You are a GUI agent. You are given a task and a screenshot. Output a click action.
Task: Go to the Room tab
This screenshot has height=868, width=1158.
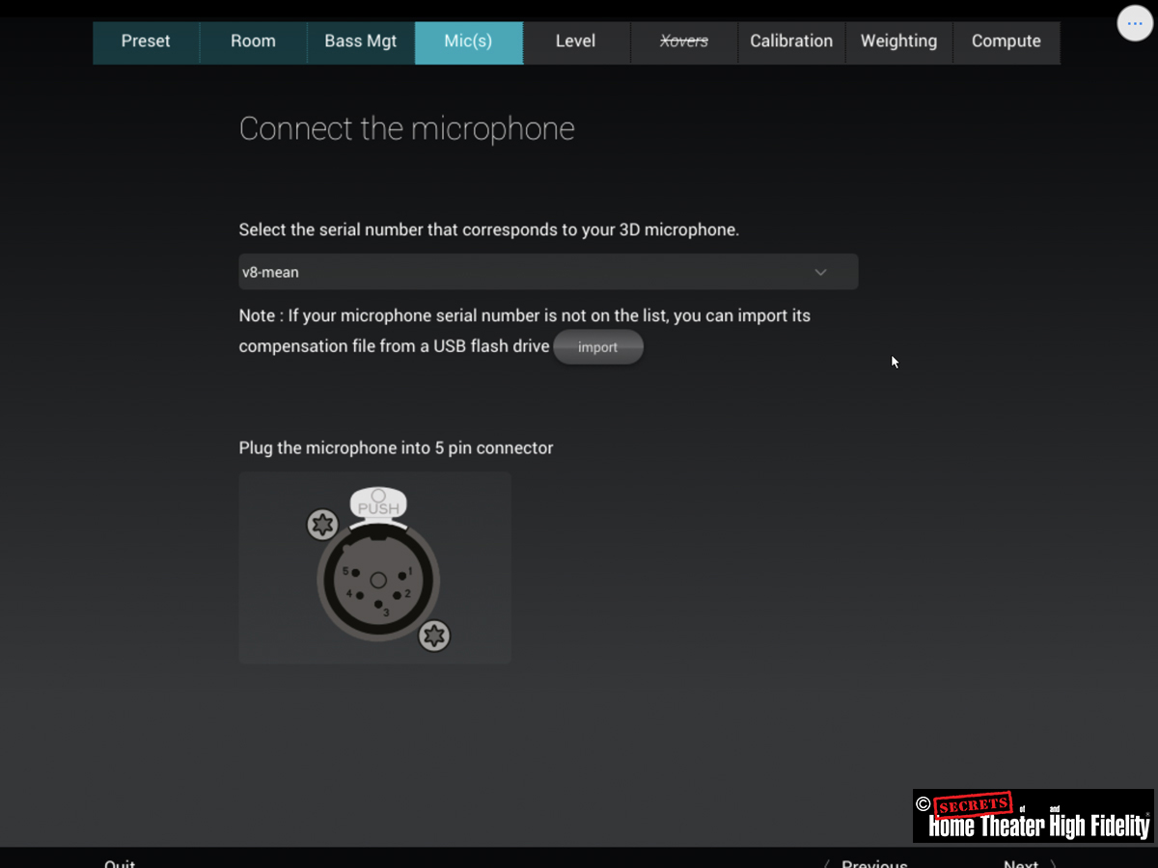tap(253, 41)
